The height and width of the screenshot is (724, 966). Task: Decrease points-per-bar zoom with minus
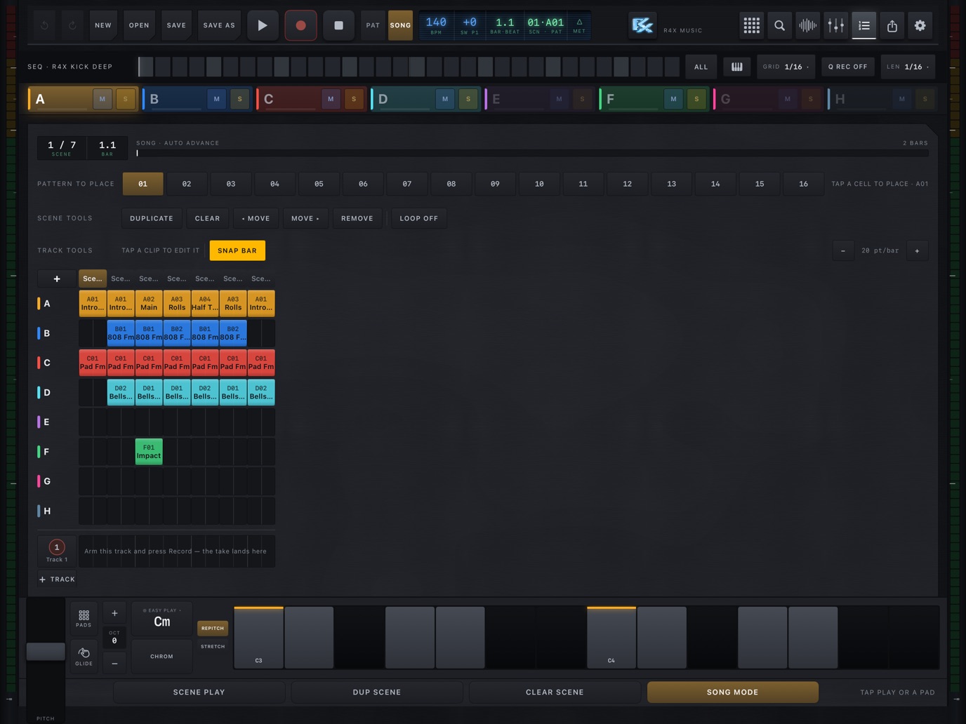pos(843,250)
